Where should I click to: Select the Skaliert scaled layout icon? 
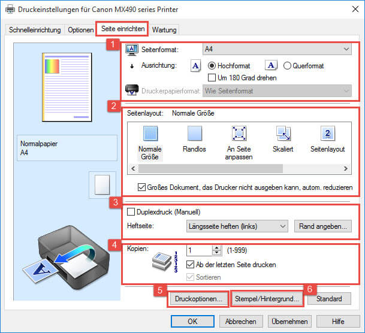pos(283,134)
